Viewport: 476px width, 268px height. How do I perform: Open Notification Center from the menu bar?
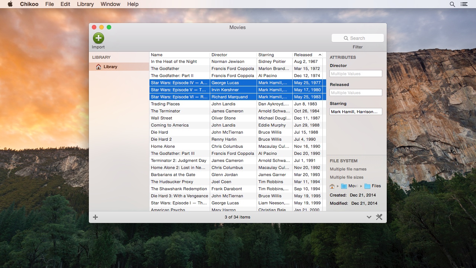[x=463, y=4]
